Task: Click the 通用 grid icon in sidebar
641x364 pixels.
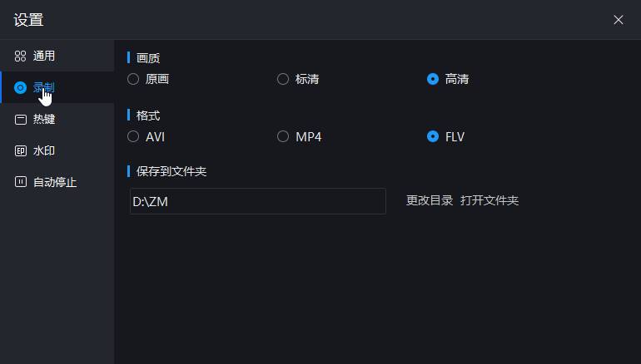Action: click(x=20, y=56)
